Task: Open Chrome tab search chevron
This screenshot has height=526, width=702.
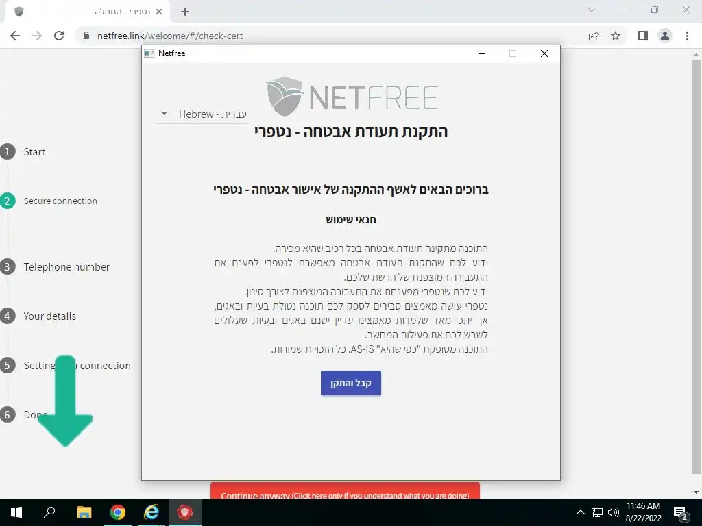Action: (x=592, y=10)
